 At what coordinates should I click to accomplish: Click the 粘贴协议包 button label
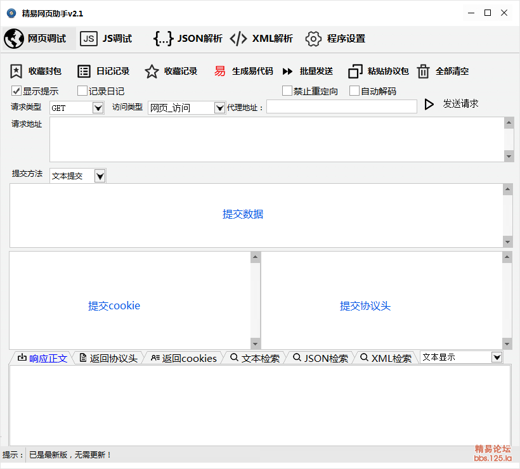click(388, 71)
